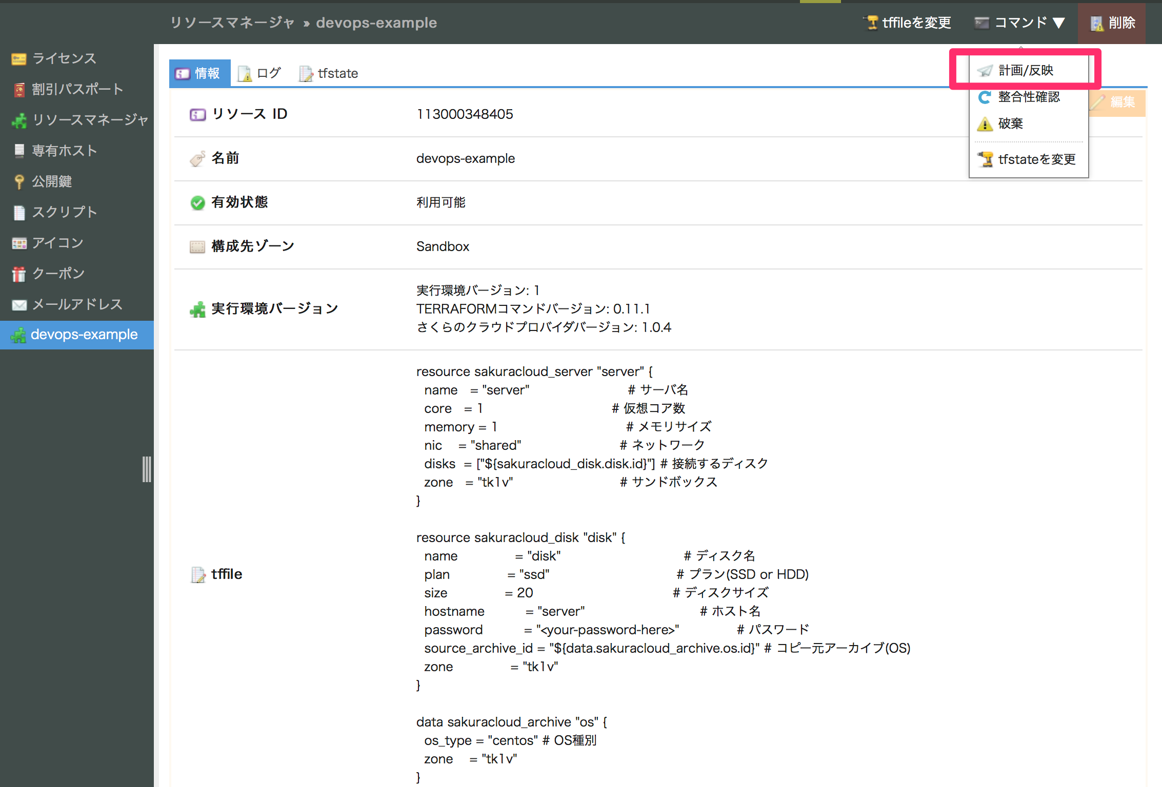Click the tffileを変更 button

[x=908, y=23]
